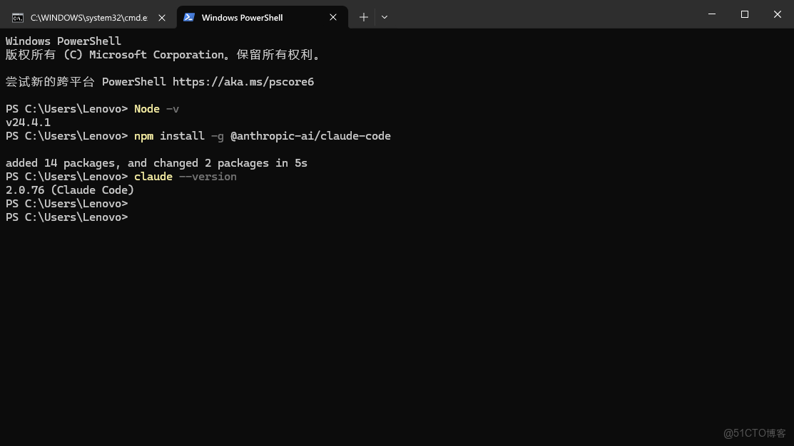Click the close icon on the PowerShell tab
Viewport: 794px width, 446px height.
click(x=332, y=17)
